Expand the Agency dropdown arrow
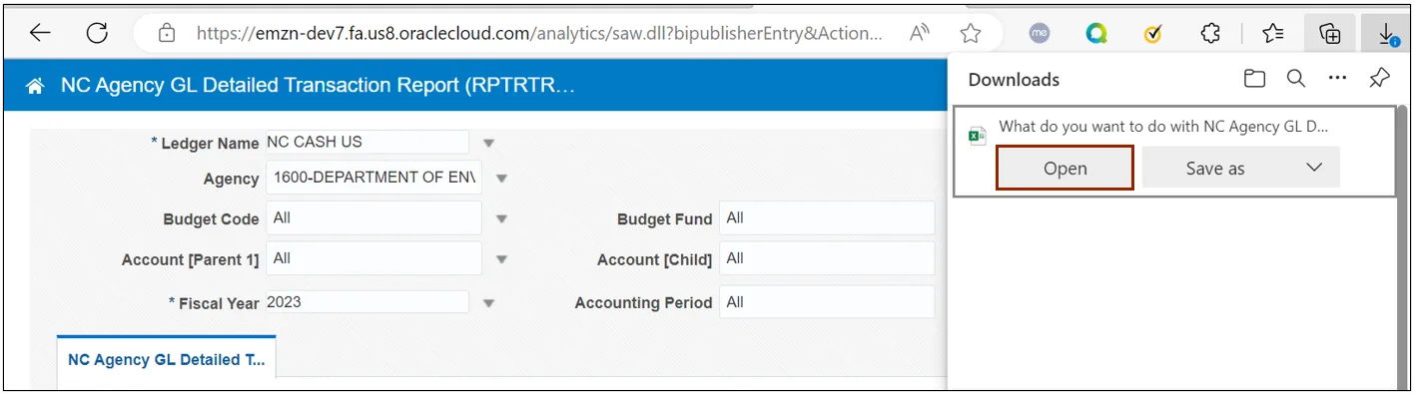This screenshot has height=394, width=1415. (x=501, y=180)
